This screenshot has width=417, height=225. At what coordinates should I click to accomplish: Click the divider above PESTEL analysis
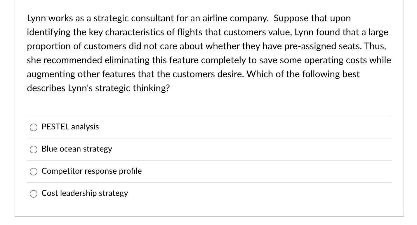point(209,116)
